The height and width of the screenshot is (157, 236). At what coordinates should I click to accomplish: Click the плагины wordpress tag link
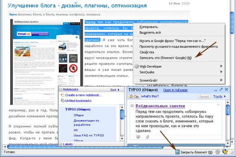(x=70, y=15)
